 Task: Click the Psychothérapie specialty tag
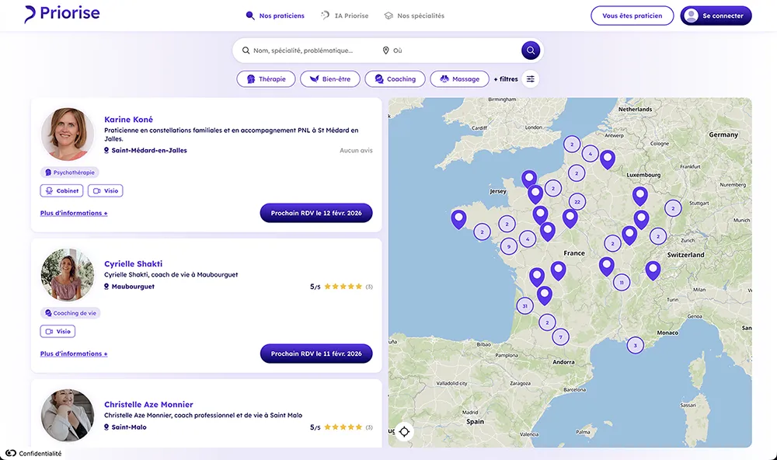[x=70, y=172]
